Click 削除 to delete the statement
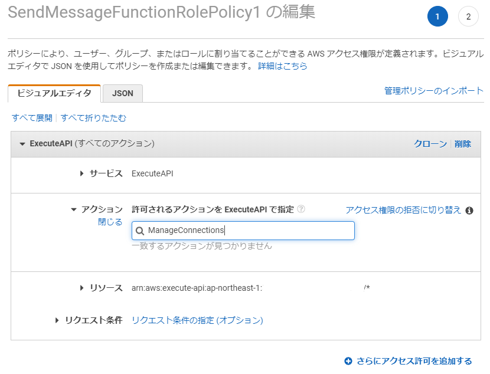 click(463, 144)
